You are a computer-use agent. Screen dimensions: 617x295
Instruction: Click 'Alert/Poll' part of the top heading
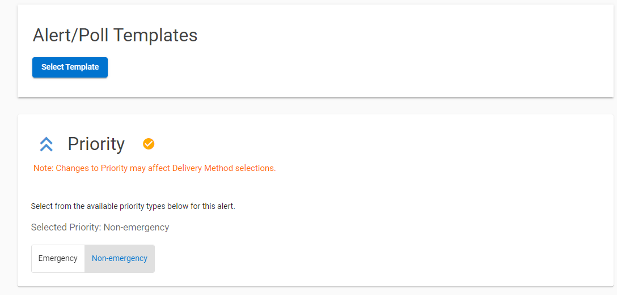tap(71, 35)
